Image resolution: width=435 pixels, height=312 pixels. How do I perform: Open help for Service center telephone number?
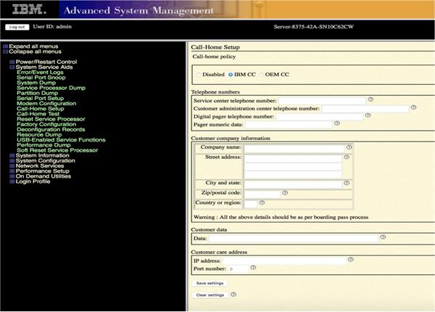click(x=370, y=99)
